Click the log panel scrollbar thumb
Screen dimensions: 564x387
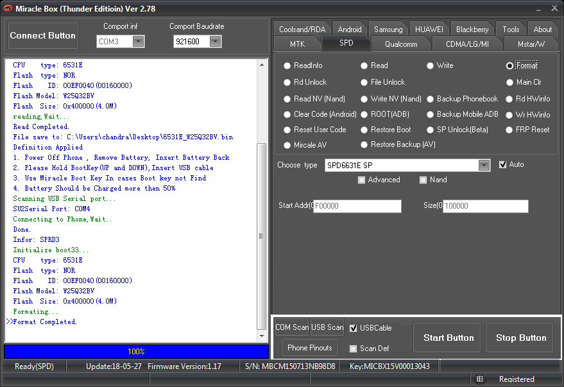(x=262, y=237)
